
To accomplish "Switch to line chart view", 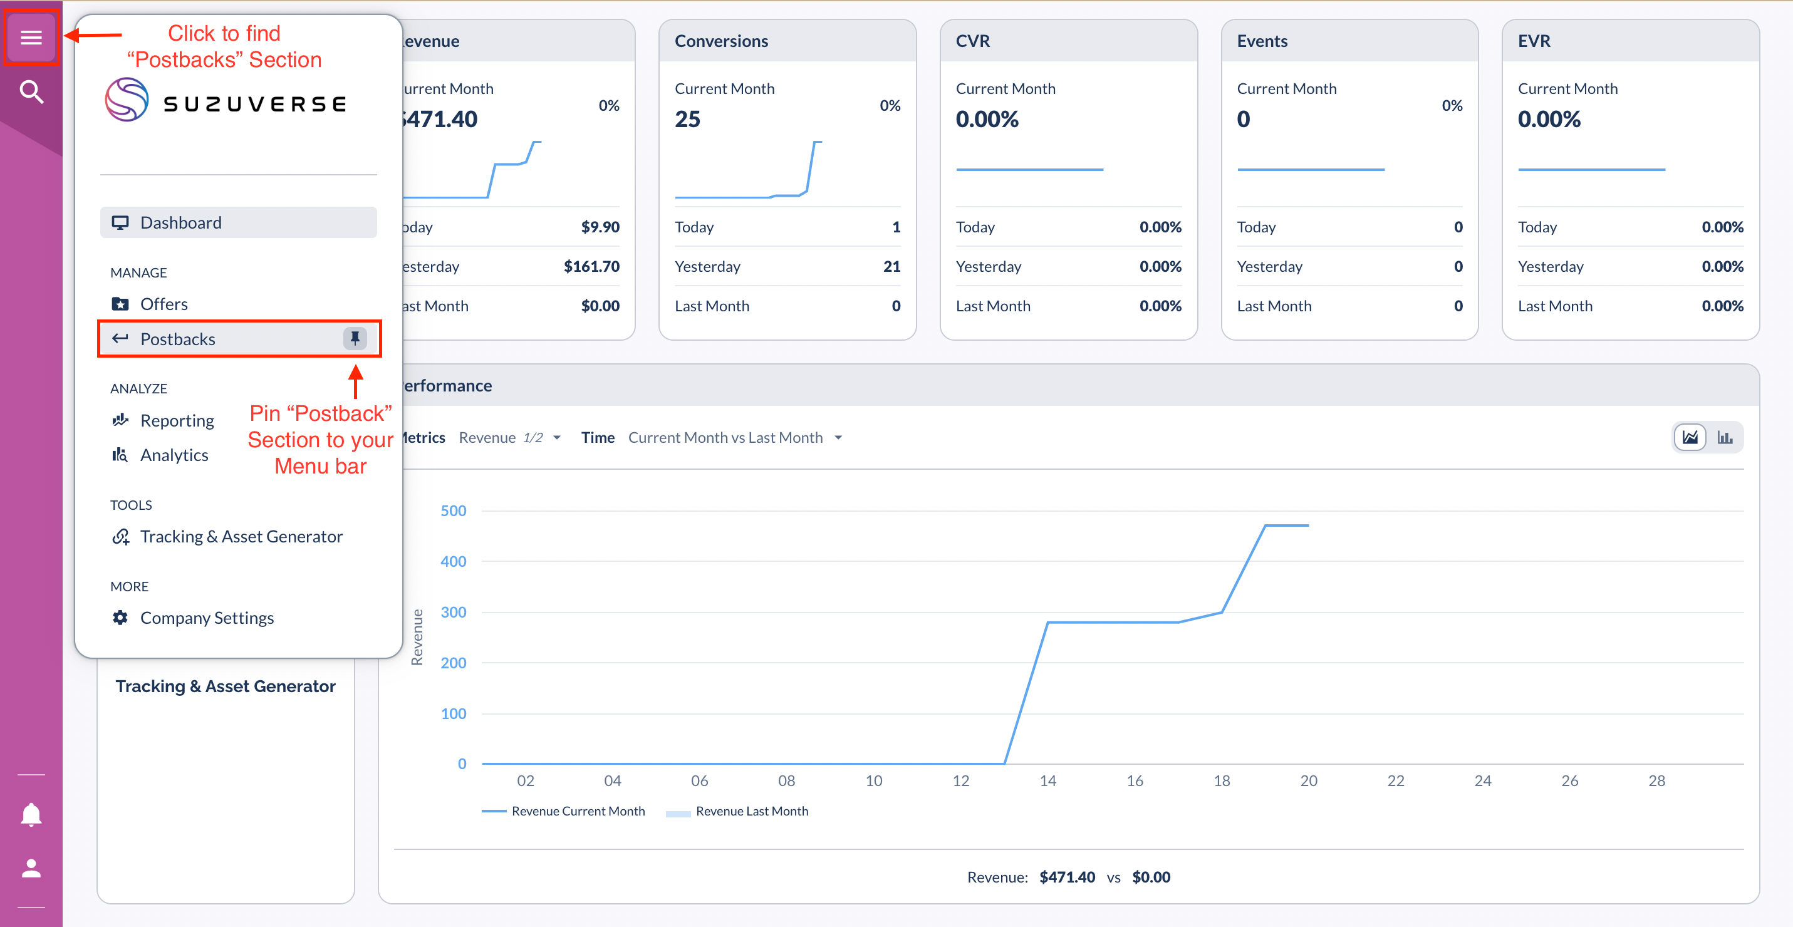I will pos(1689,438).
